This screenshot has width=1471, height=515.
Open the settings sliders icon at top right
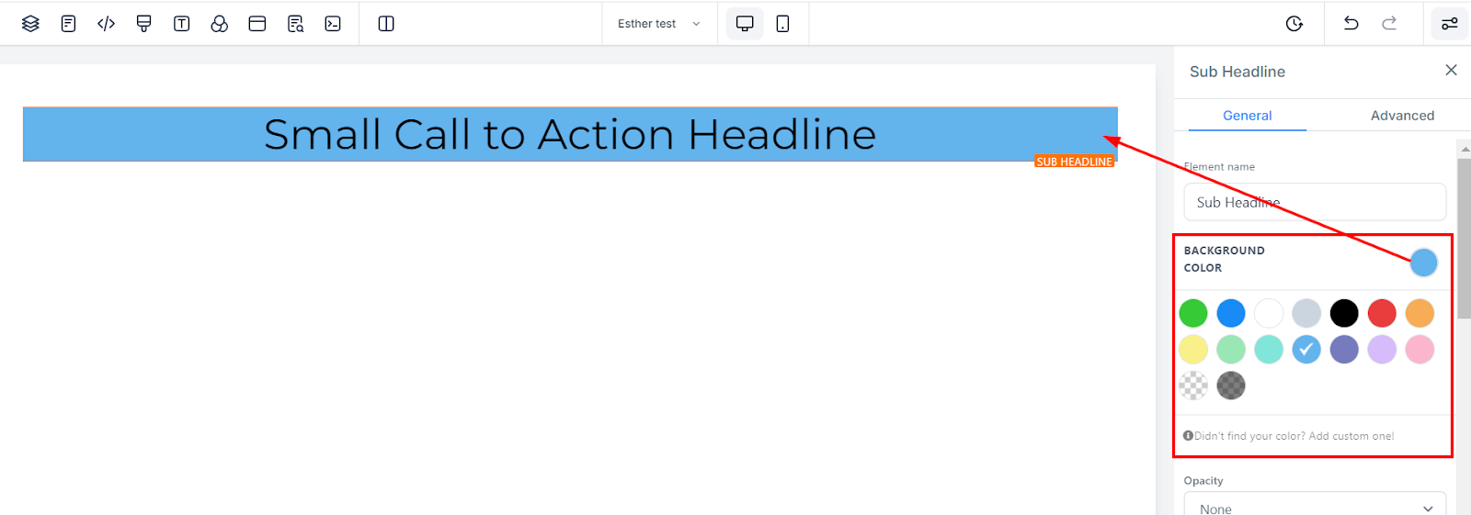(x=1450, y=24)
